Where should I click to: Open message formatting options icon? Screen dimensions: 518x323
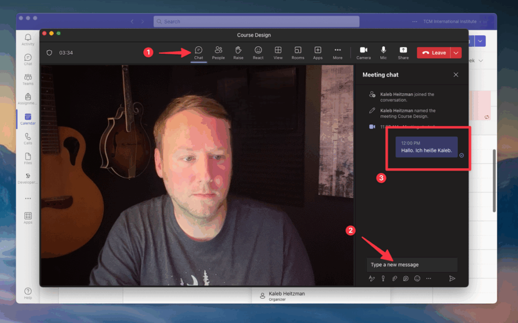pos(372,279)
